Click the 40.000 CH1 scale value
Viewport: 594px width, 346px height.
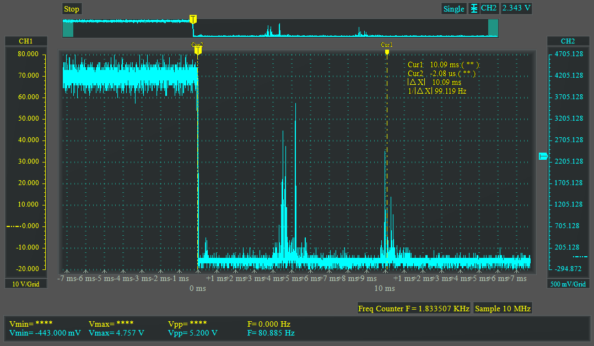[28, 140]
